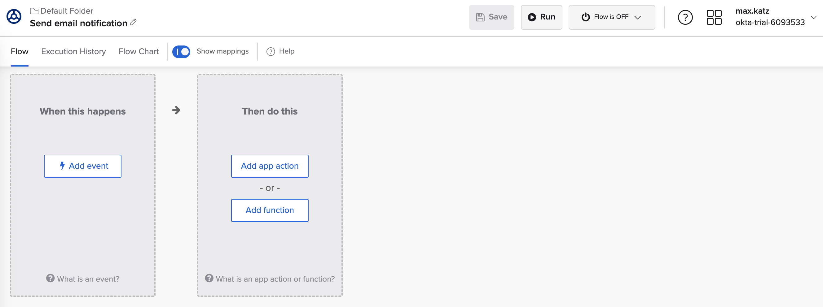823x307 pixels.
Task: Select the Flow tab
Action: click(x=20, y=52)
